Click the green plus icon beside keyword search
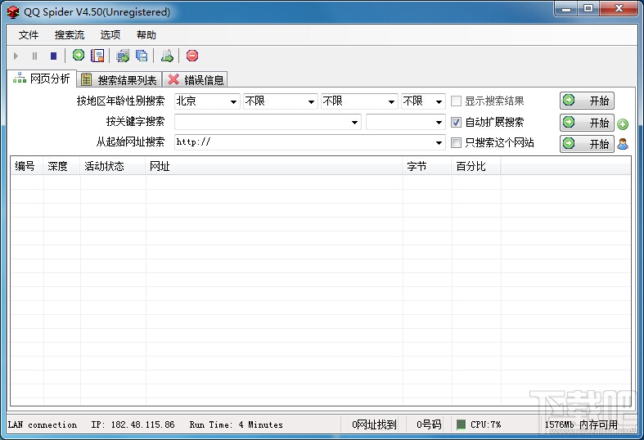 pos(623,124)
